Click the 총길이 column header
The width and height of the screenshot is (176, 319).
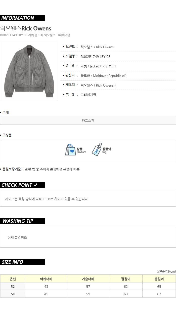point(159,279)
